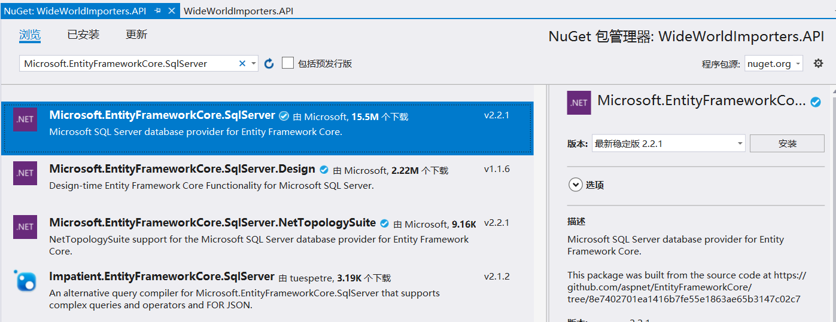Close the NuGet: WideWorldImporters.API tab

172,11
